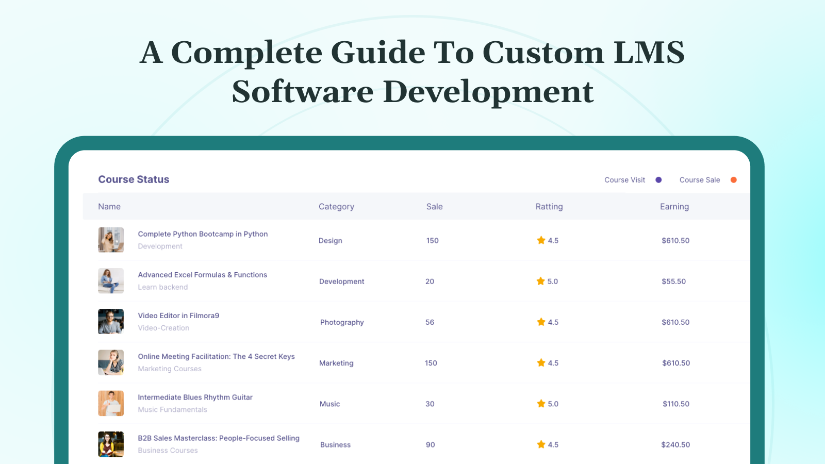Screen dimensions: 825x464
Task: Open Online Meeting Facilitation: The 4 Secret Keys
Action: (216, 356)
